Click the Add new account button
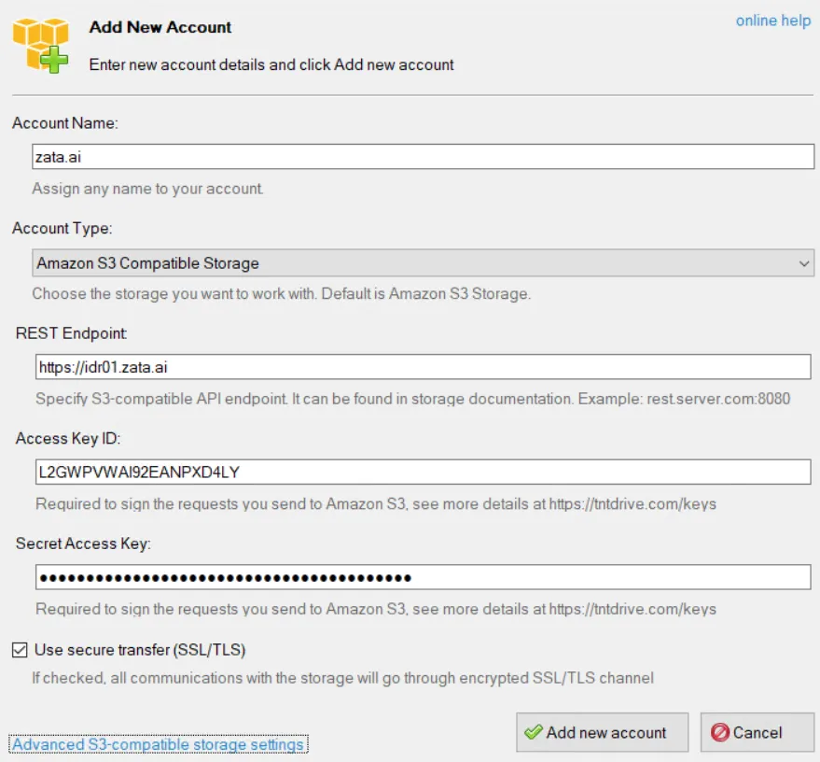Viewport: 820px width, 762px height. [x=602, y=732]
